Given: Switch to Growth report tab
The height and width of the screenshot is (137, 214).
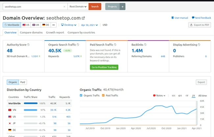Looking at the screenshot, I should click(x=55, y=33).
